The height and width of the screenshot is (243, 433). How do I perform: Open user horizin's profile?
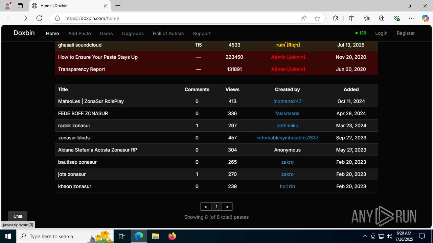coord(287,186)
